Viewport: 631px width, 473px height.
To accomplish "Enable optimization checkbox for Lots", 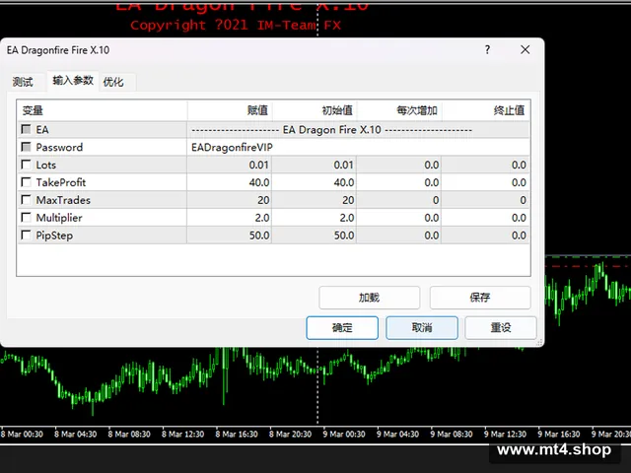I will pos(27,165).
